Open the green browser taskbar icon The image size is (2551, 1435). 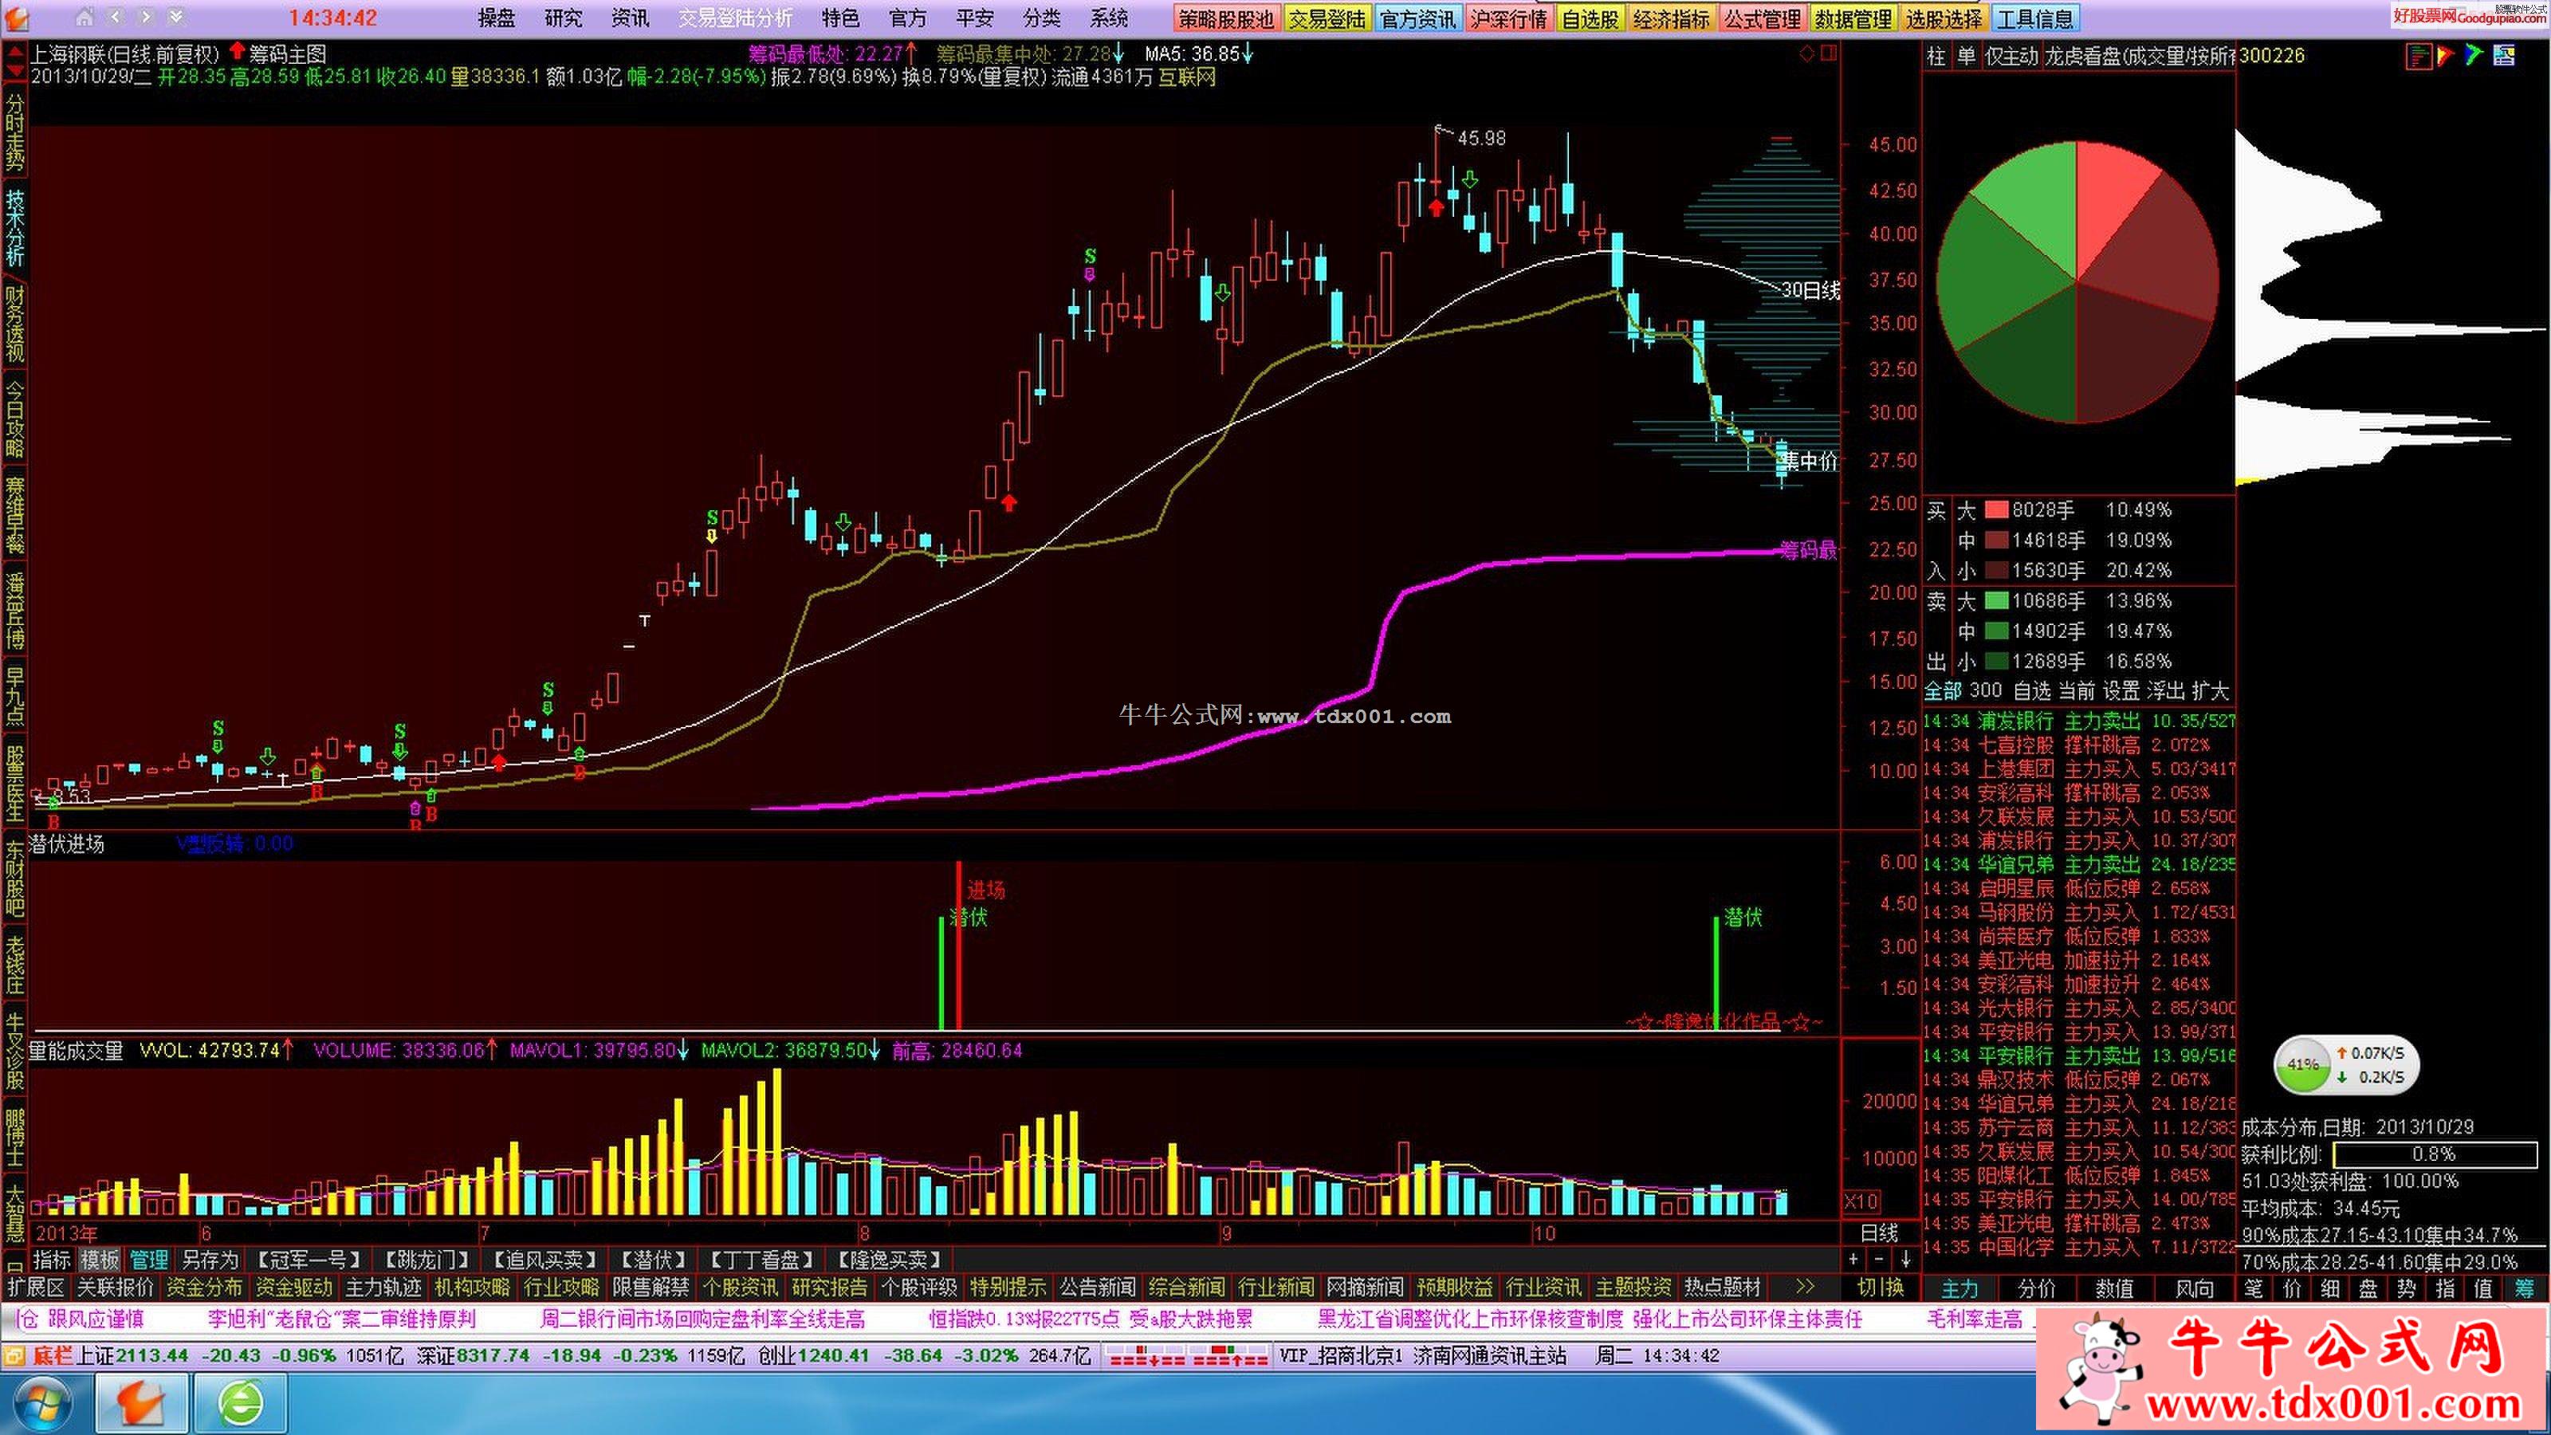coord(241,1404)
